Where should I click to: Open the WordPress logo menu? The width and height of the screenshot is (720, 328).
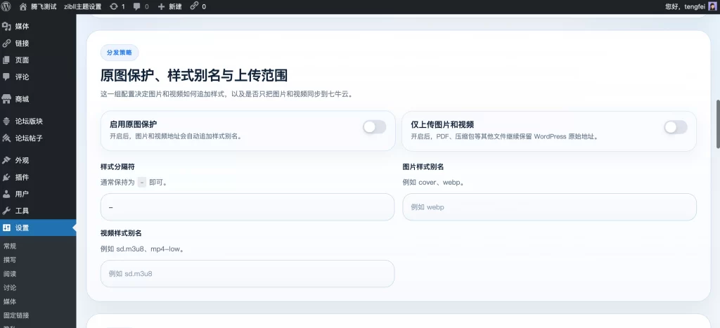click(x=6, y=6)
